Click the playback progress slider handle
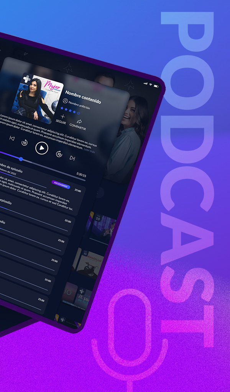This screenshot has height=392, width=230. 21,159
